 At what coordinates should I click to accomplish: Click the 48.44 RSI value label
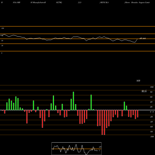tap(143, 38)
